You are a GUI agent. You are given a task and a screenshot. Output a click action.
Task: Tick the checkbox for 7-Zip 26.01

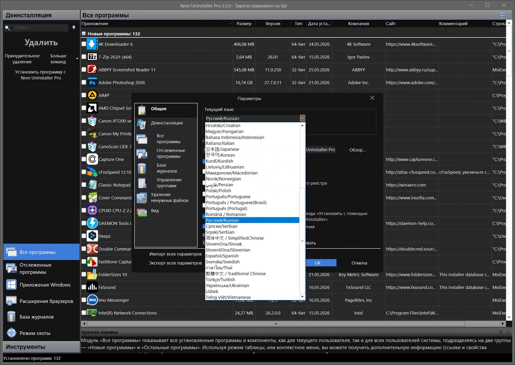(84, 57)
